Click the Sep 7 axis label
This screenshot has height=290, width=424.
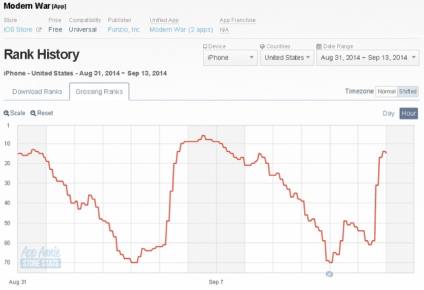pos(216,282)
